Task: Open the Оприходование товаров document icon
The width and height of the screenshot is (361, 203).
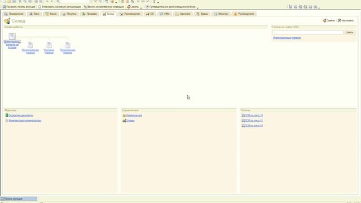Action: 30,45
